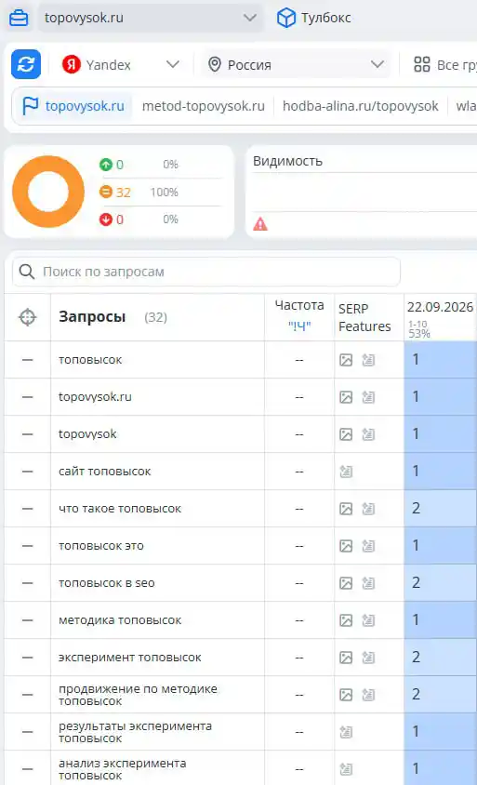
Task: Click the red down-arrow decline indicator
Action: (106, 220)
